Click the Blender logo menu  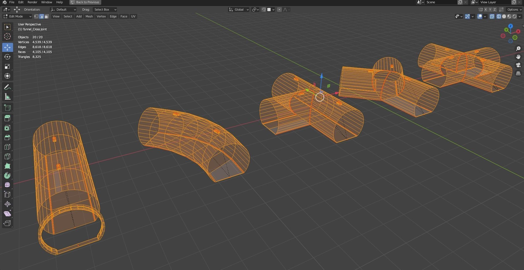[x=4, y=2]
